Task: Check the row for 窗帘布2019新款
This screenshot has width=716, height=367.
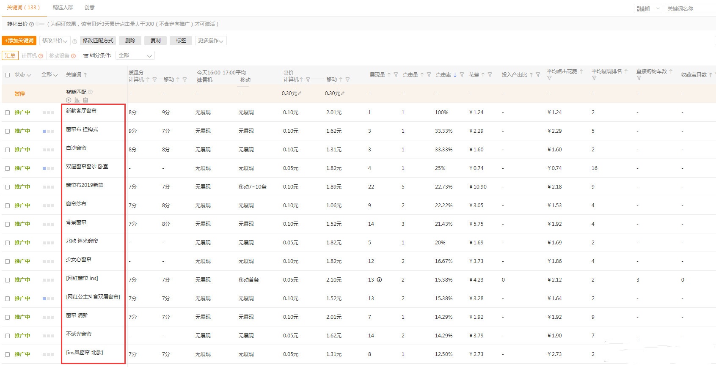Action: tap(7, 187)
